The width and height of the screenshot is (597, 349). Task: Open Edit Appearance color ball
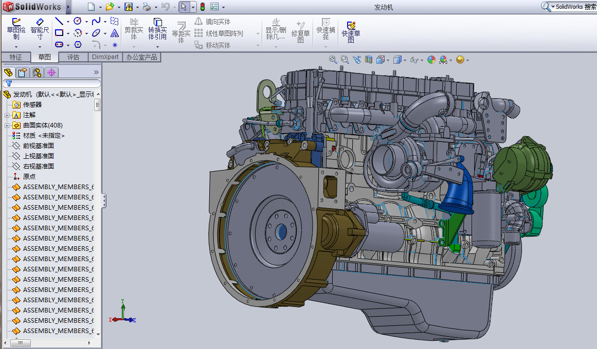click(431, 60)
